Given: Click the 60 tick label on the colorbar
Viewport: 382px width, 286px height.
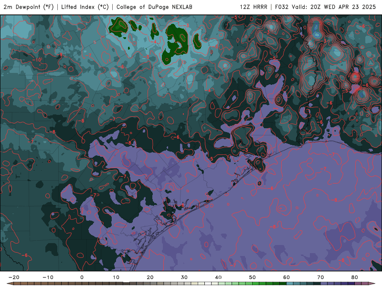Looking at the screenshot, I should click(286, 277).
